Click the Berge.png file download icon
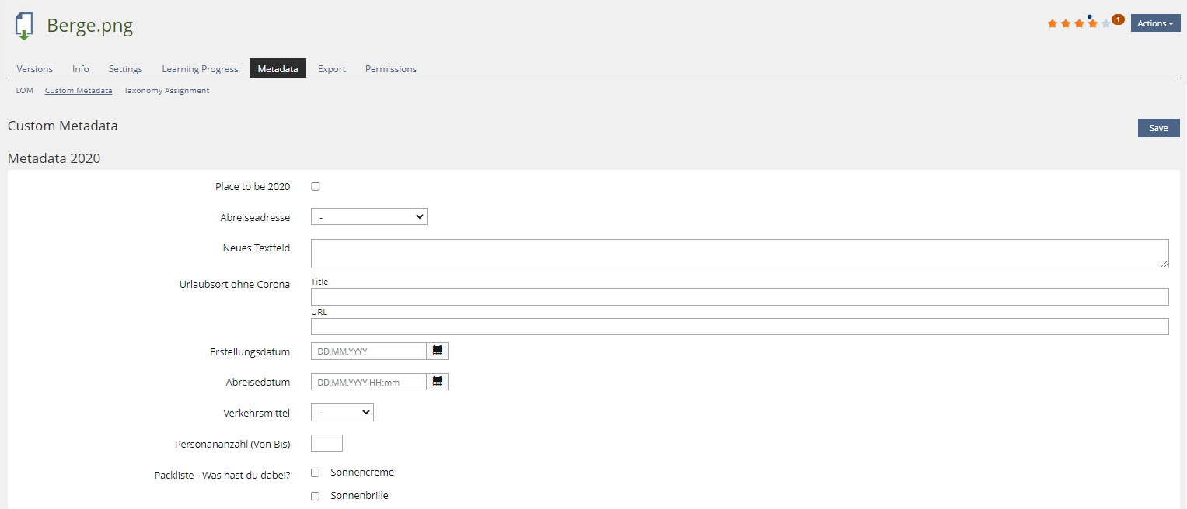The width and height of the screenshot is (1187, 509). pyautogui.click(x=24, y=26)
